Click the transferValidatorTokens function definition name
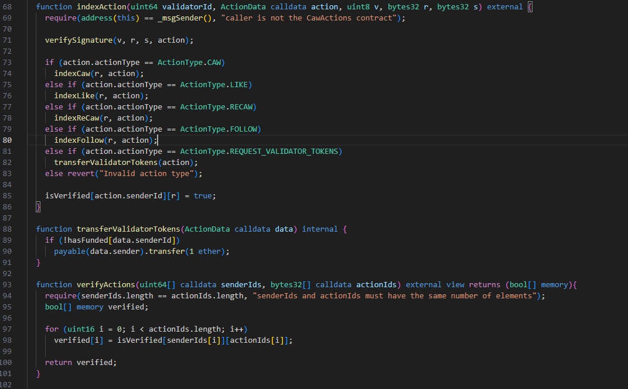Screen dimensions: 628x389 (x=128, y=229)
